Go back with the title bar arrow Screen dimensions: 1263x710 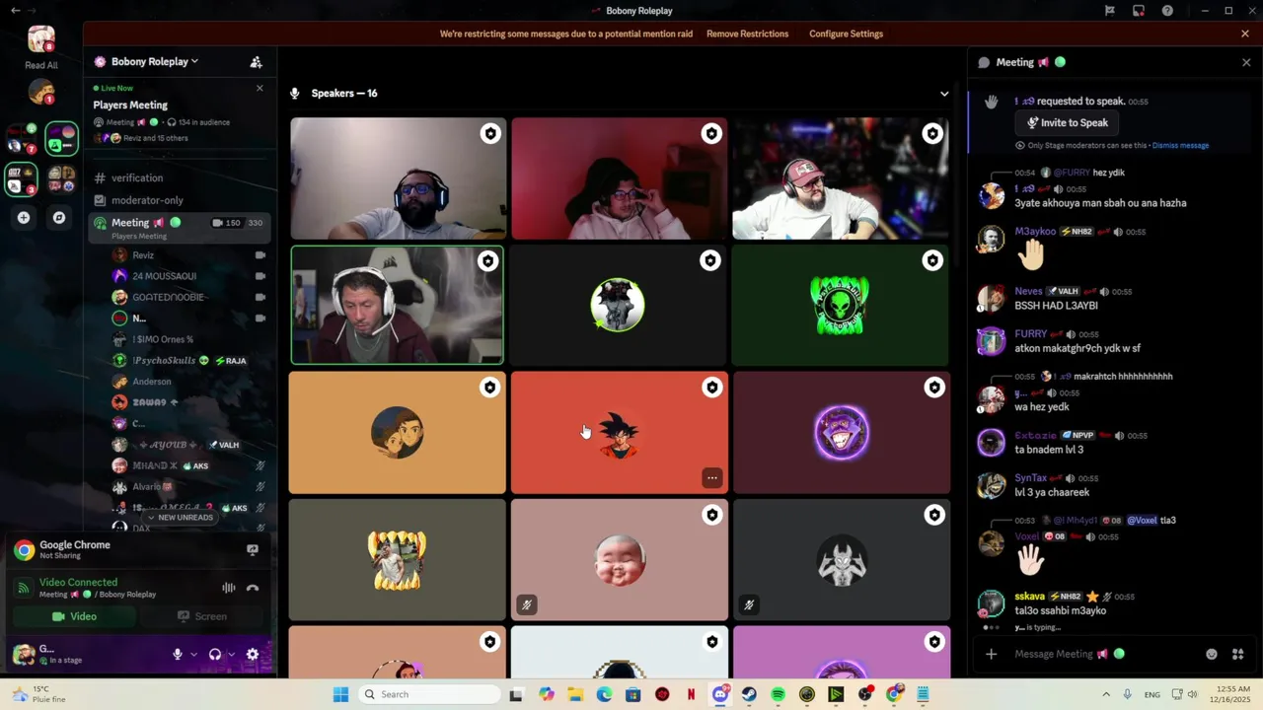click(15, 11)
